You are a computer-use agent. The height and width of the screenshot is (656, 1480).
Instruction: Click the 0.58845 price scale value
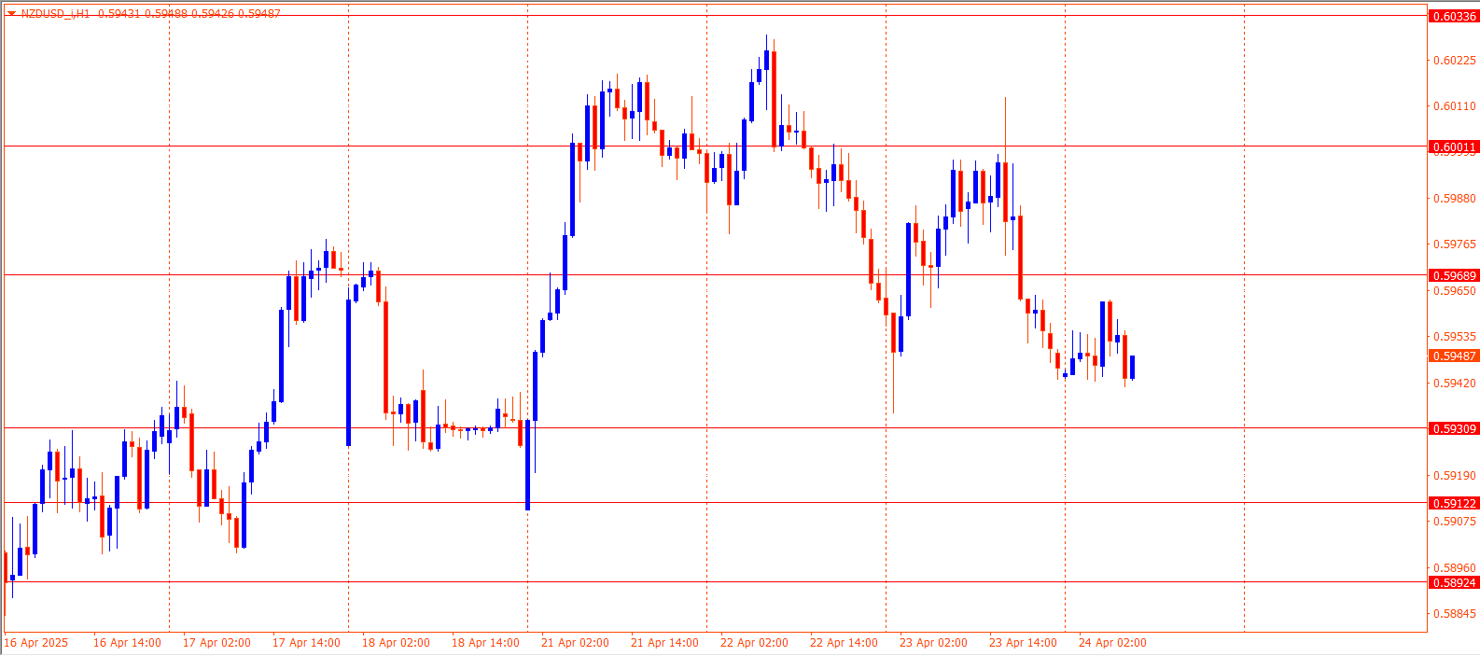tap(1455, 614)
